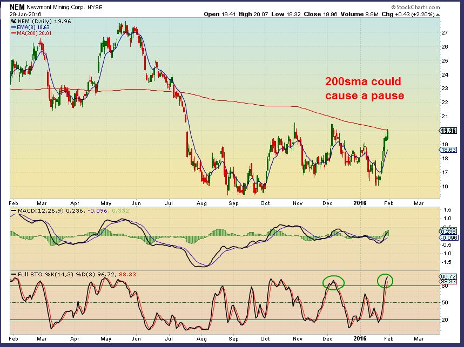Image resolution: width=464 pixels, height=347 pixels.
Task: Click the 20 level on stochastic axis
Action: pyautogui.click(x=445, y=320)
